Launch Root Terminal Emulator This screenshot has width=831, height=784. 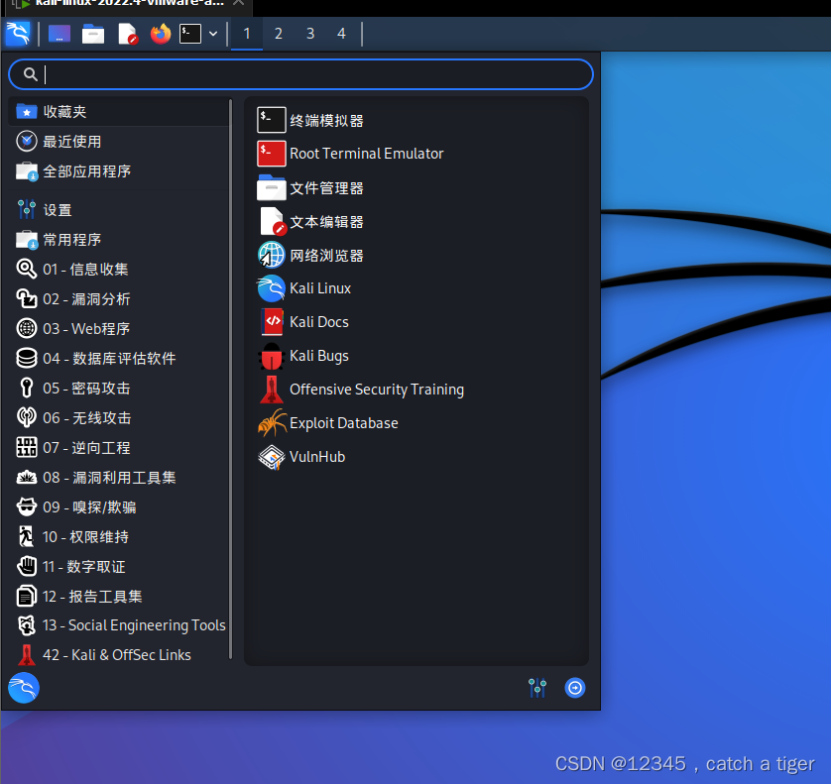point(416,154)
